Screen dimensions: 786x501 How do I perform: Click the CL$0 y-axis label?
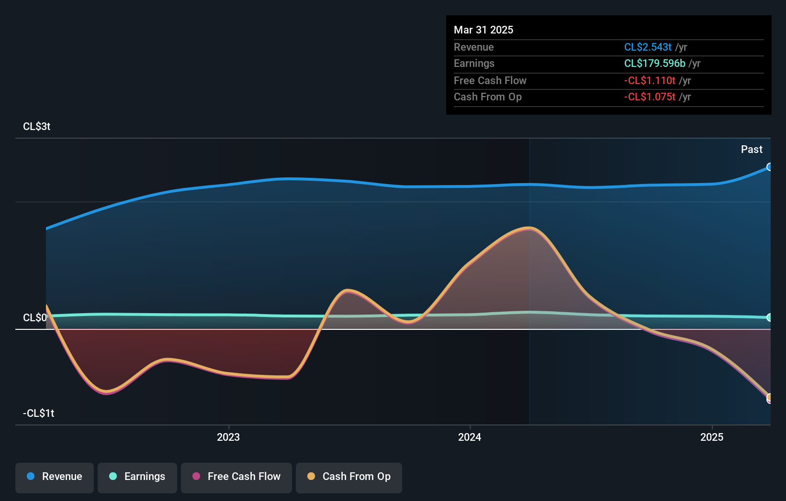click(35, 317)
